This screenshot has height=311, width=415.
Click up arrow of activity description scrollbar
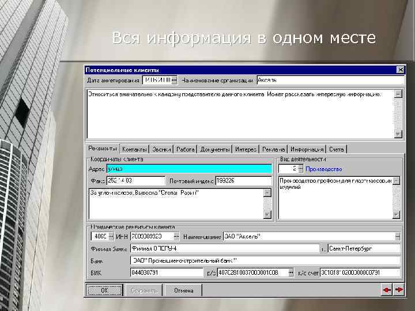click(396, 181)
